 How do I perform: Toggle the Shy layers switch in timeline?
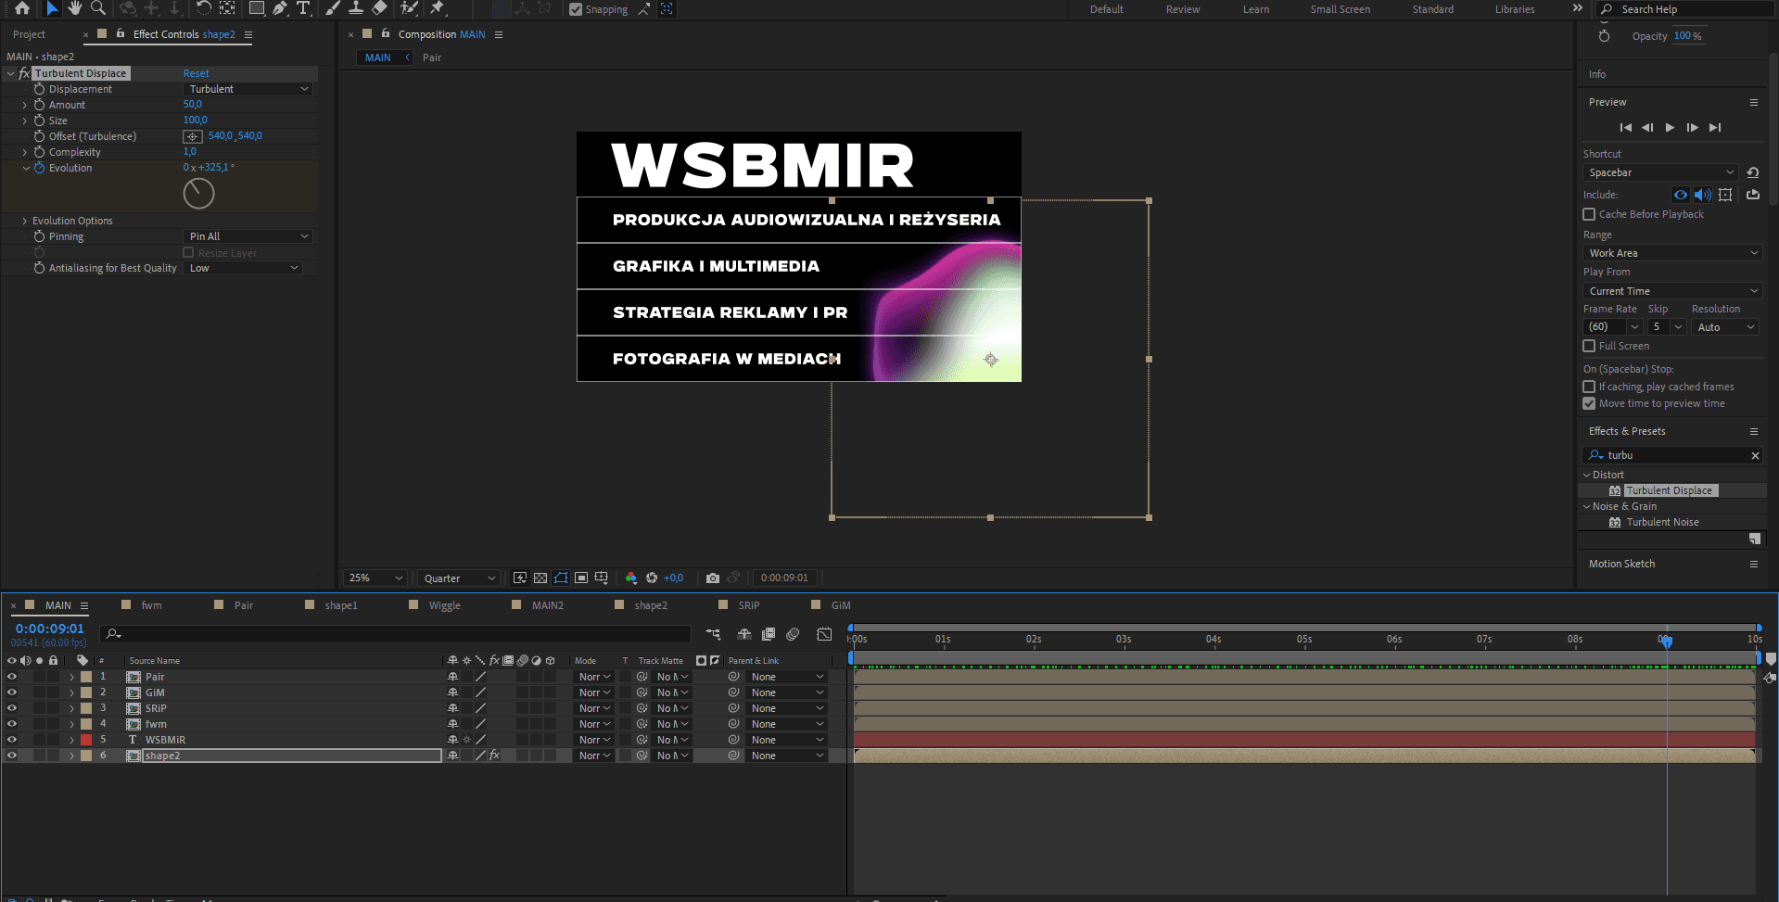[743, 634]
